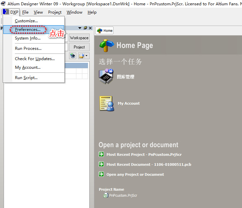Open the panel options dropdown triangle
Image resolution: width=242 pixels, height=208 pixels.
[80, 28]
